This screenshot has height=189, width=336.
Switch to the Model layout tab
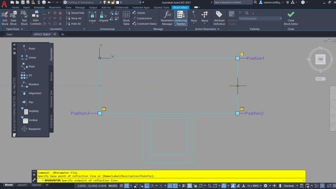[x=9, y=185]
